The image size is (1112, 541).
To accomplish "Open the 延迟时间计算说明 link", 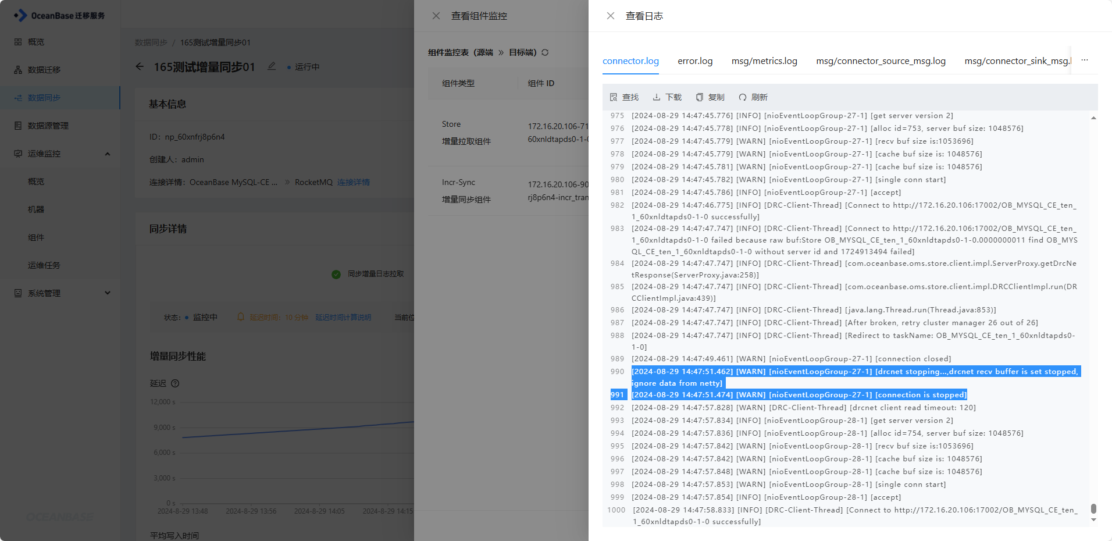I will pyautogui.click(x=343, y=317).
